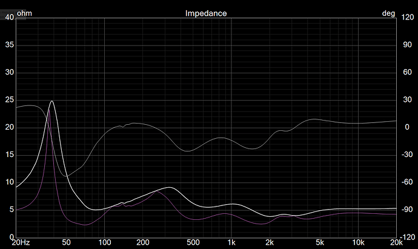Image resolution: width=418 pixels, height=249 pixels.
Task: Click the Impedance chart title
Action: tap(206, 13)
